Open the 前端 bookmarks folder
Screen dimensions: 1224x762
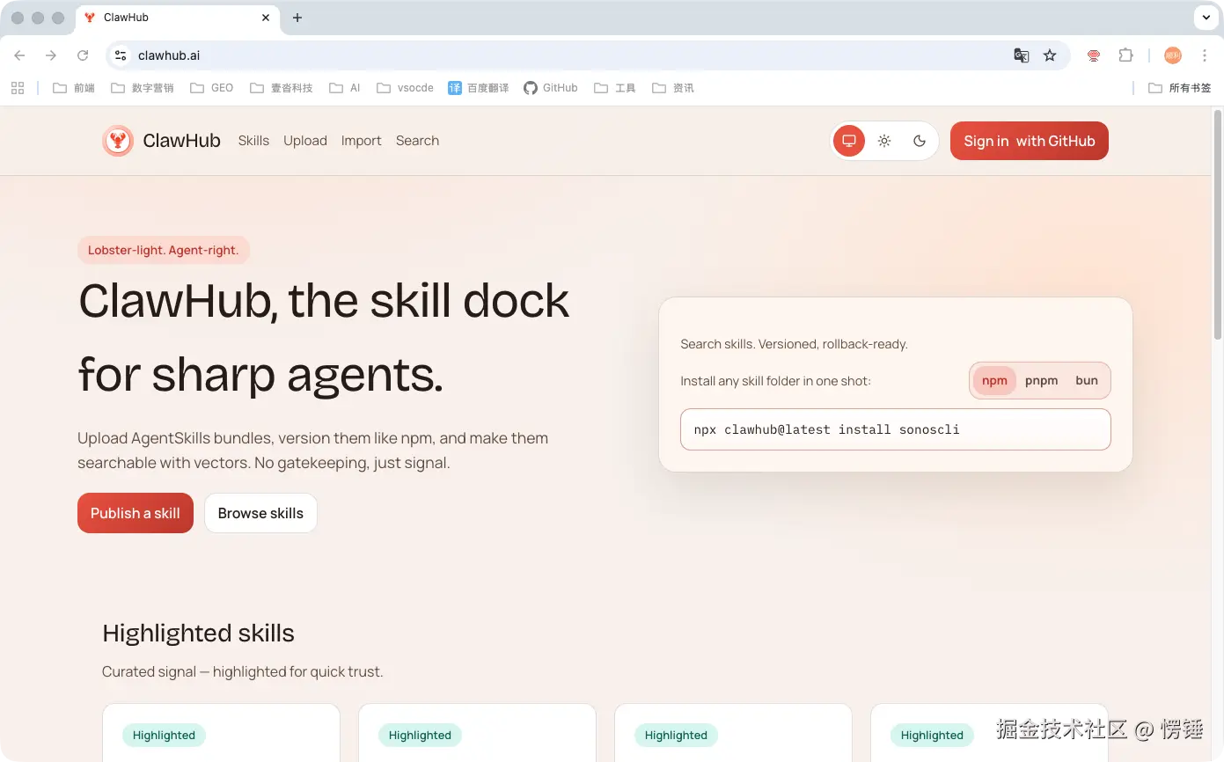74,88
